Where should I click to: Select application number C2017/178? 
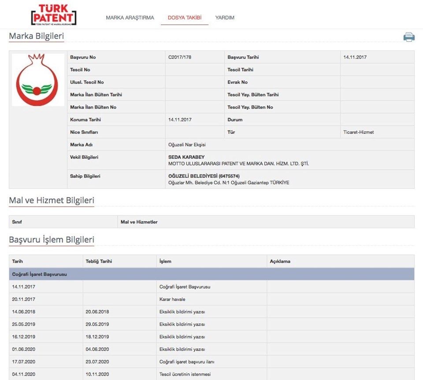(x=180, y=57)
